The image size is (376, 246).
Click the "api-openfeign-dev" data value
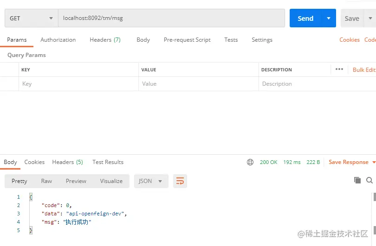[95, 214]
